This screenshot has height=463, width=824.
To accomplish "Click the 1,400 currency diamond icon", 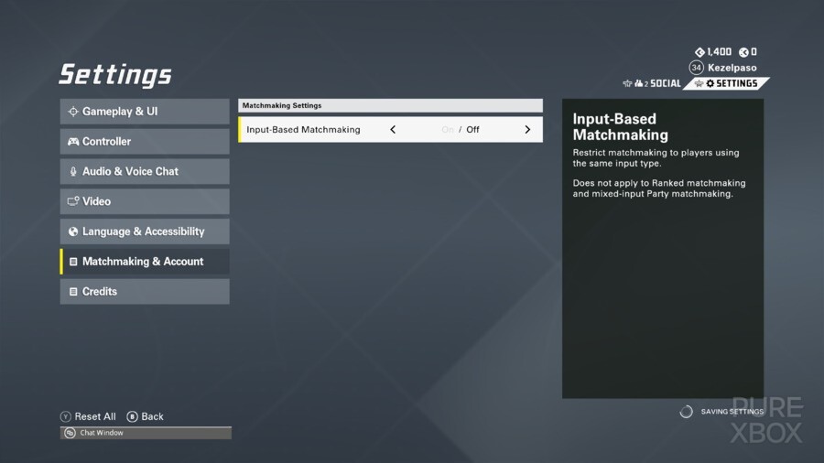I will pos(699,52).
